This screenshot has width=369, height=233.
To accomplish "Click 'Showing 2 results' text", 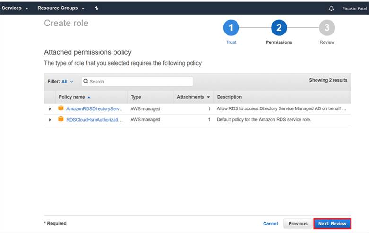I will click(328, 80).
